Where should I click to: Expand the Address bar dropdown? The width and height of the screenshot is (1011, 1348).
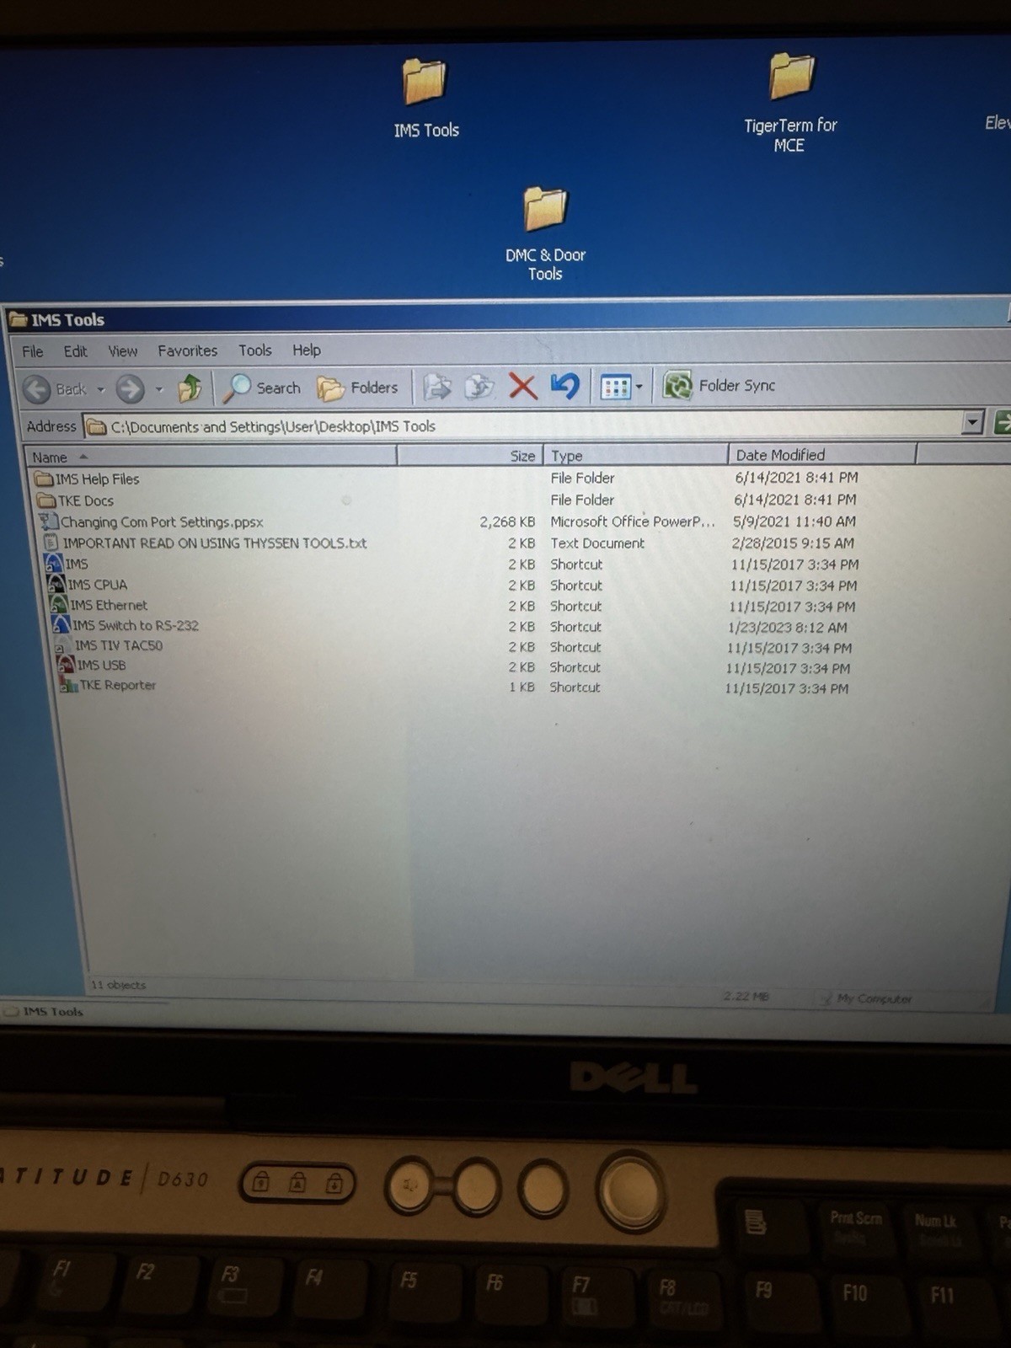972,422
